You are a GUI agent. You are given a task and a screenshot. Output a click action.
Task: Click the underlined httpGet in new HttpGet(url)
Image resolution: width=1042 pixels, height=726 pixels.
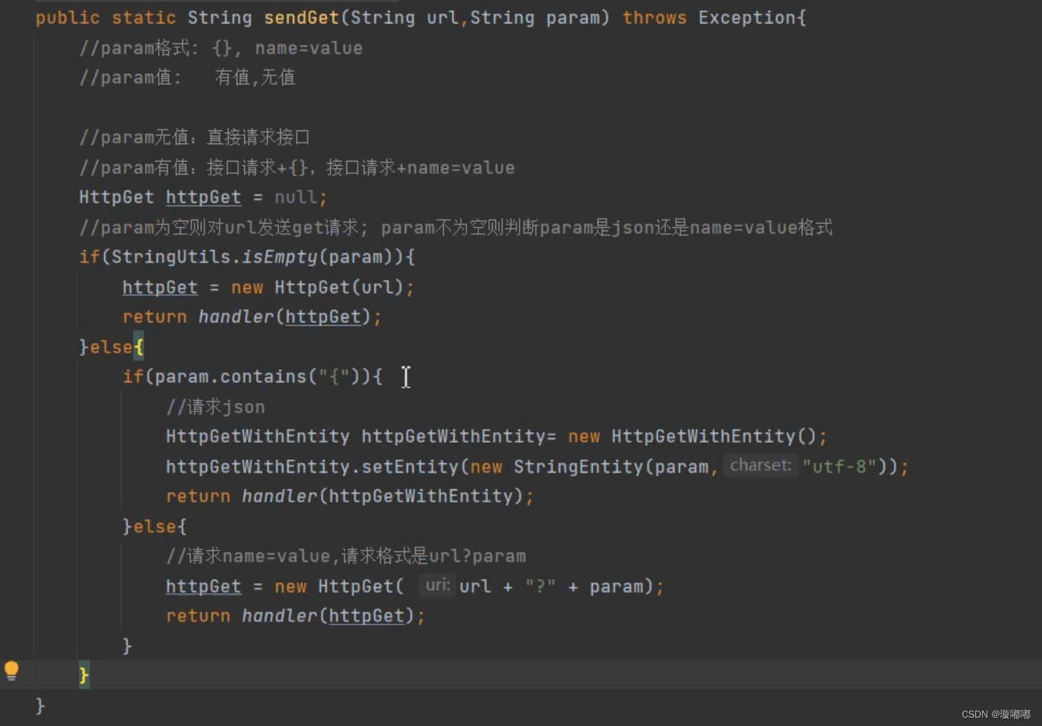pos(159,287)
